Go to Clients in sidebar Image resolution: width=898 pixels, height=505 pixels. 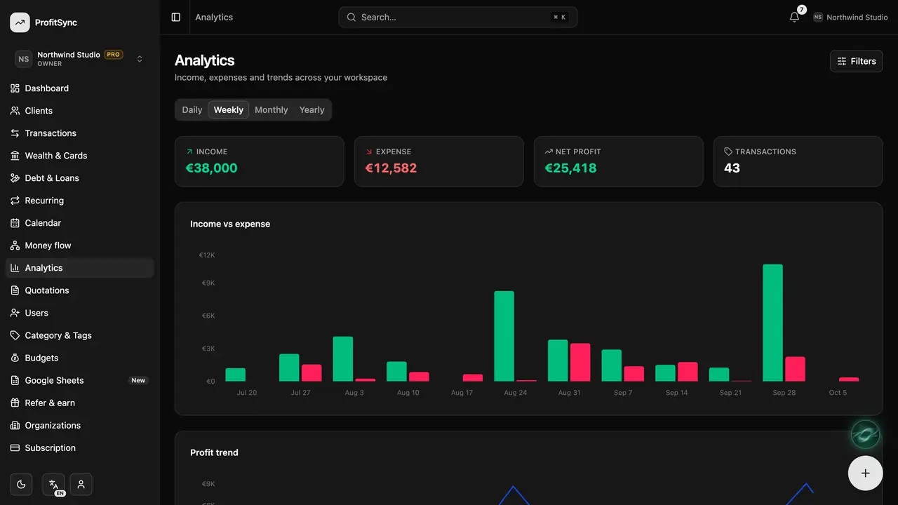pos(79,111)
